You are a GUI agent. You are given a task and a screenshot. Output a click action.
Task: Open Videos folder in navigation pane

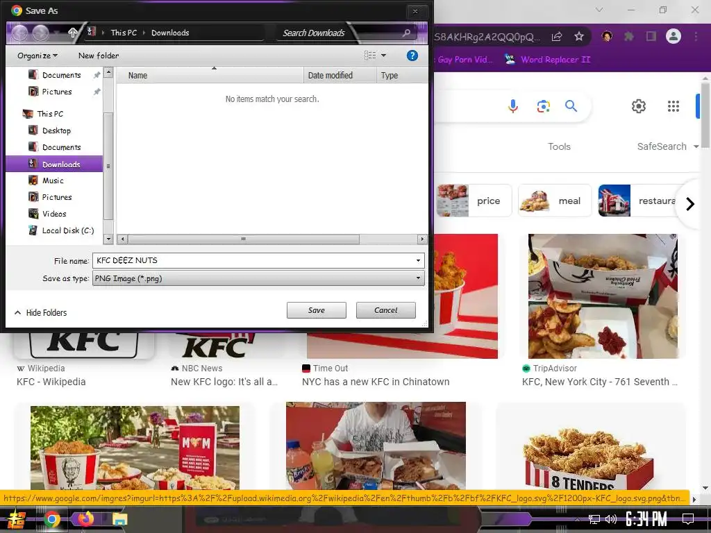click(x=54, y=214)
